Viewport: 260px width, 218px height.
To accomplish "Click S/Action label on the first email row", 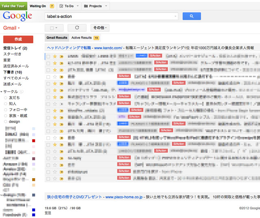I will point(155,56).
